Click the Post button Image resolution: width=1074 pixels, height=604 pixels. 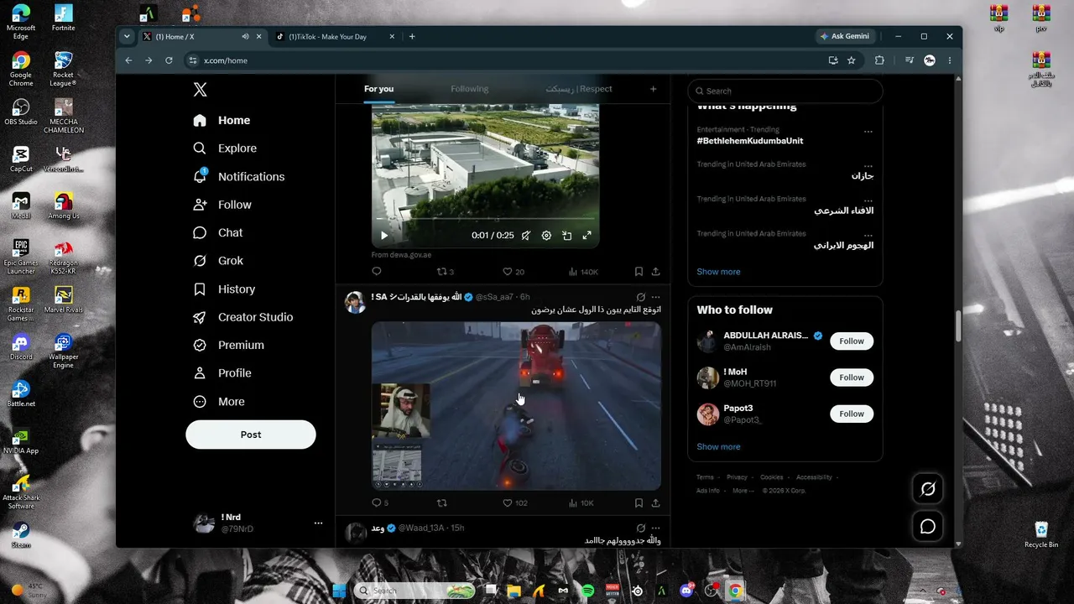coord(251,435)
